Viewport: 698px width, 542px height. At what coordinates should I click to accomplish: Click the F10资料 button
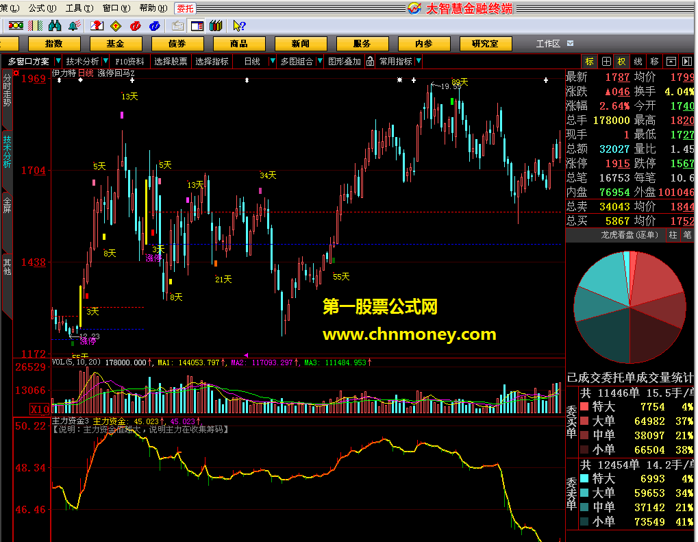[129, 62]
